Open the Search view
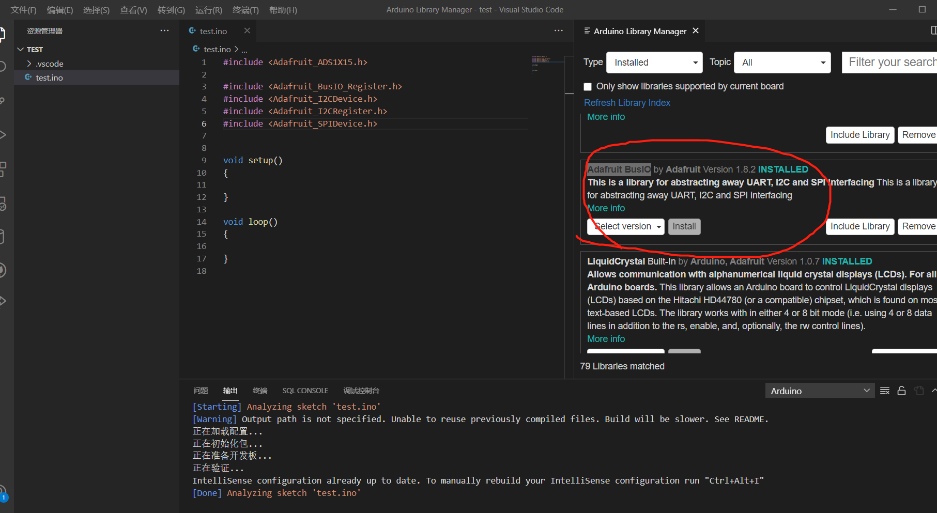937x513 pixels. pyautogui.click(x=3, y=65)
